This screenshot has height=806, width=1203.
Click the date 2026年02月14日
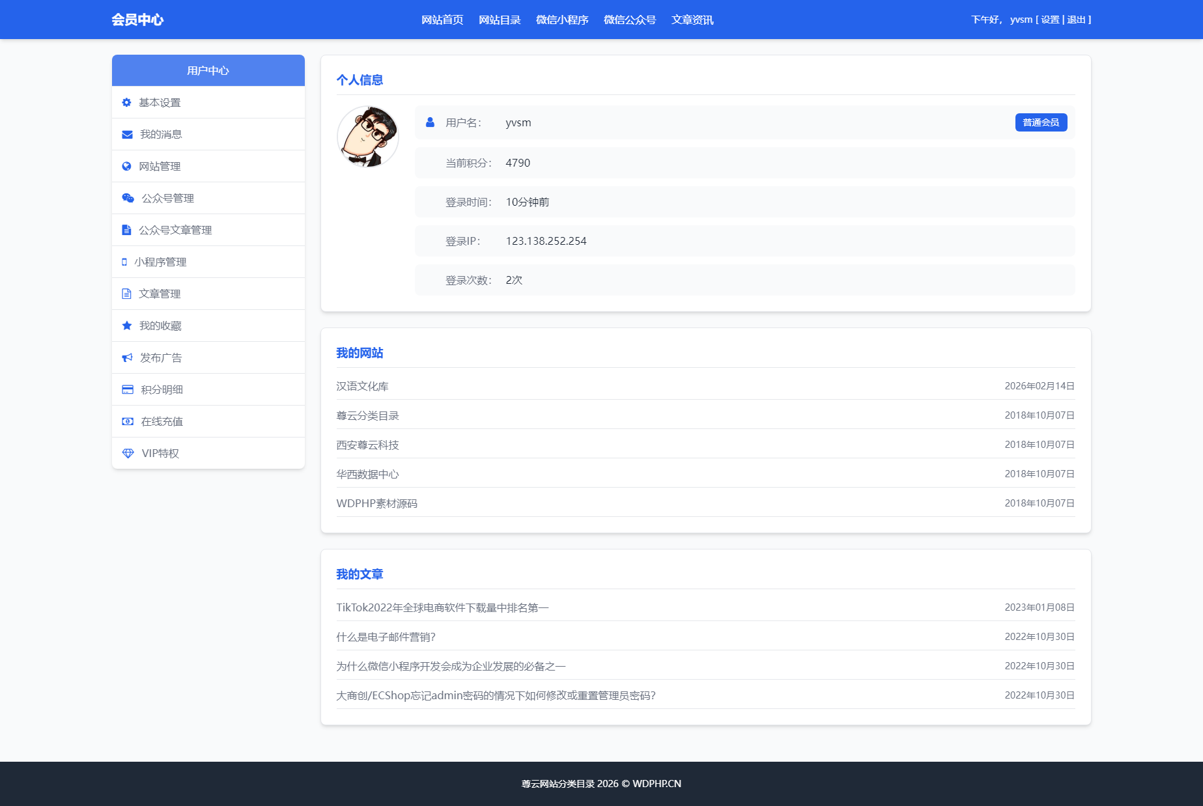[x=1040, y=386]
